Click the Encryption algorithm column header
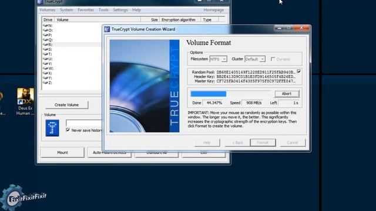Image resolution: width=376 pixels, height=211 pixels. coord(180,19)
